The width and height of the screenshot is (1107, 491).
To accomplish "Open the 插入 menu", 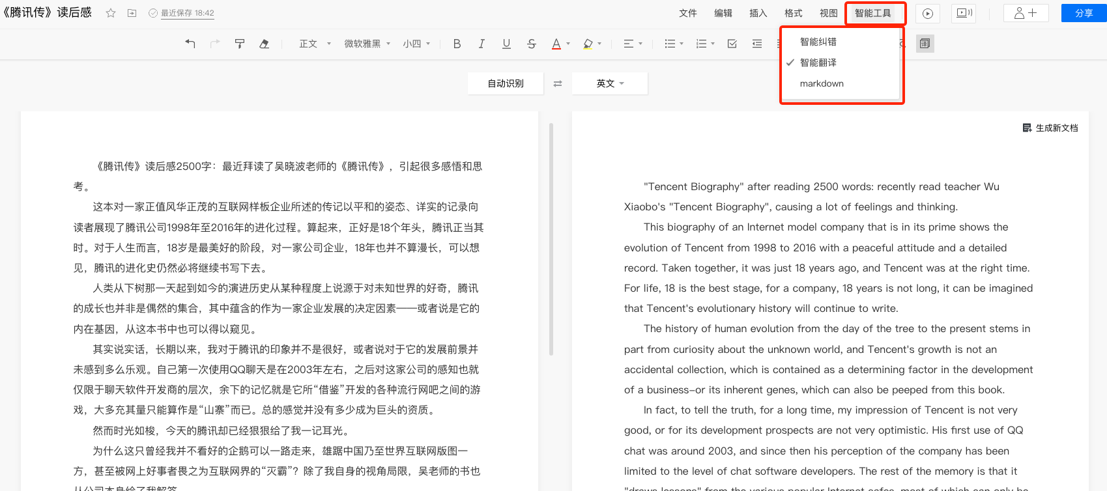I will click(x=758, y=13).
